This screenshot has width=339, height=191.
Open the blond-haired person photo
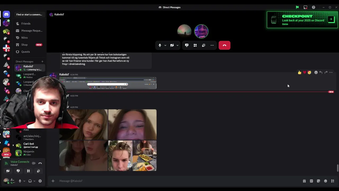tap(120, 155)
